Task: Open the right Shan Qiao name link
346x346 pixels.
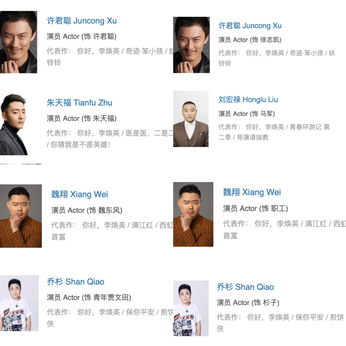Action: click(246, 287)
